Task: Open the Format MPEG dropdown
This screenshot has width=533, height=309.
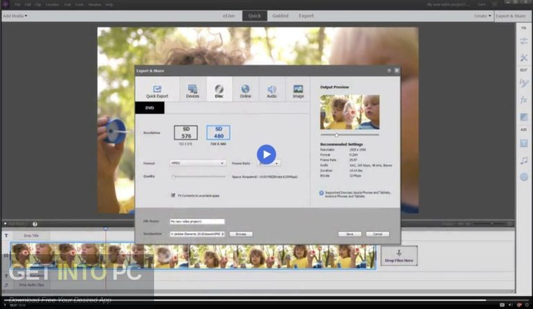Action: pyautogui.click(x=198, y=163)
